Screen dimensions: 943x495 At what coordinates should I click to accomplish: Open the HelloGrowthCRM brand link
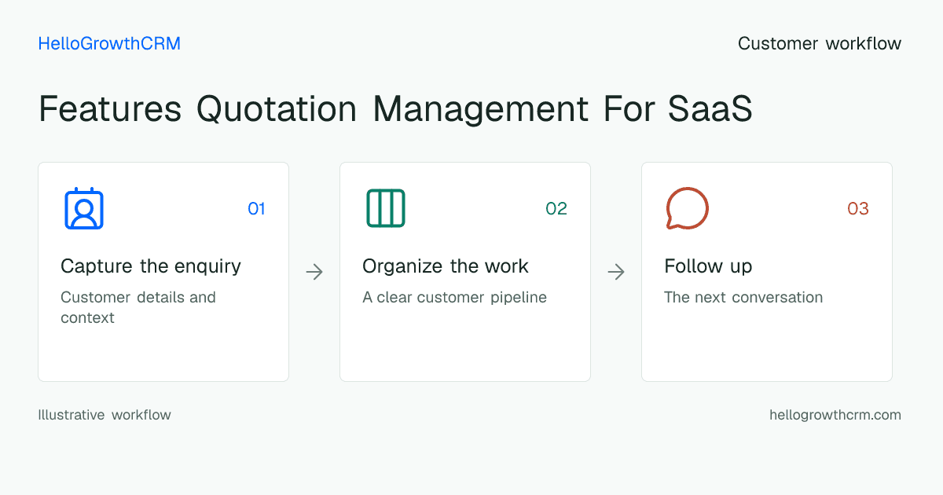109,44
